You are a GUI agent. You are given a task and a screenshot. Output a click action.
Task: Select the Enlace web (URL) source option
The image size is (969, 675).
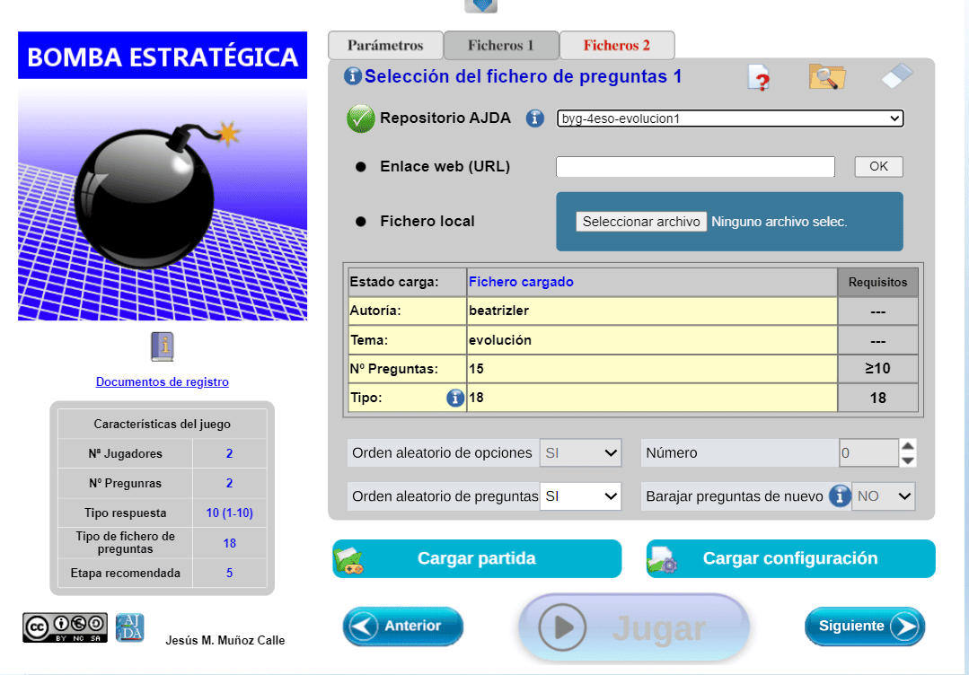point(361,167)
